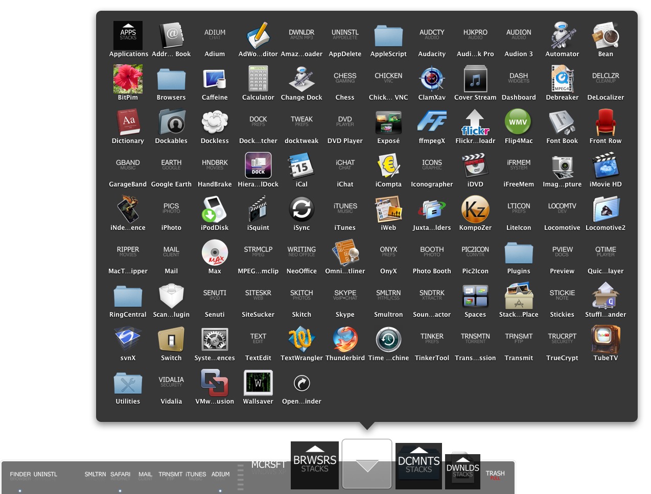Viewport: 651px width, 494px height.
Task: Launch TextWrangler app
Action: [x=301, y=339]
